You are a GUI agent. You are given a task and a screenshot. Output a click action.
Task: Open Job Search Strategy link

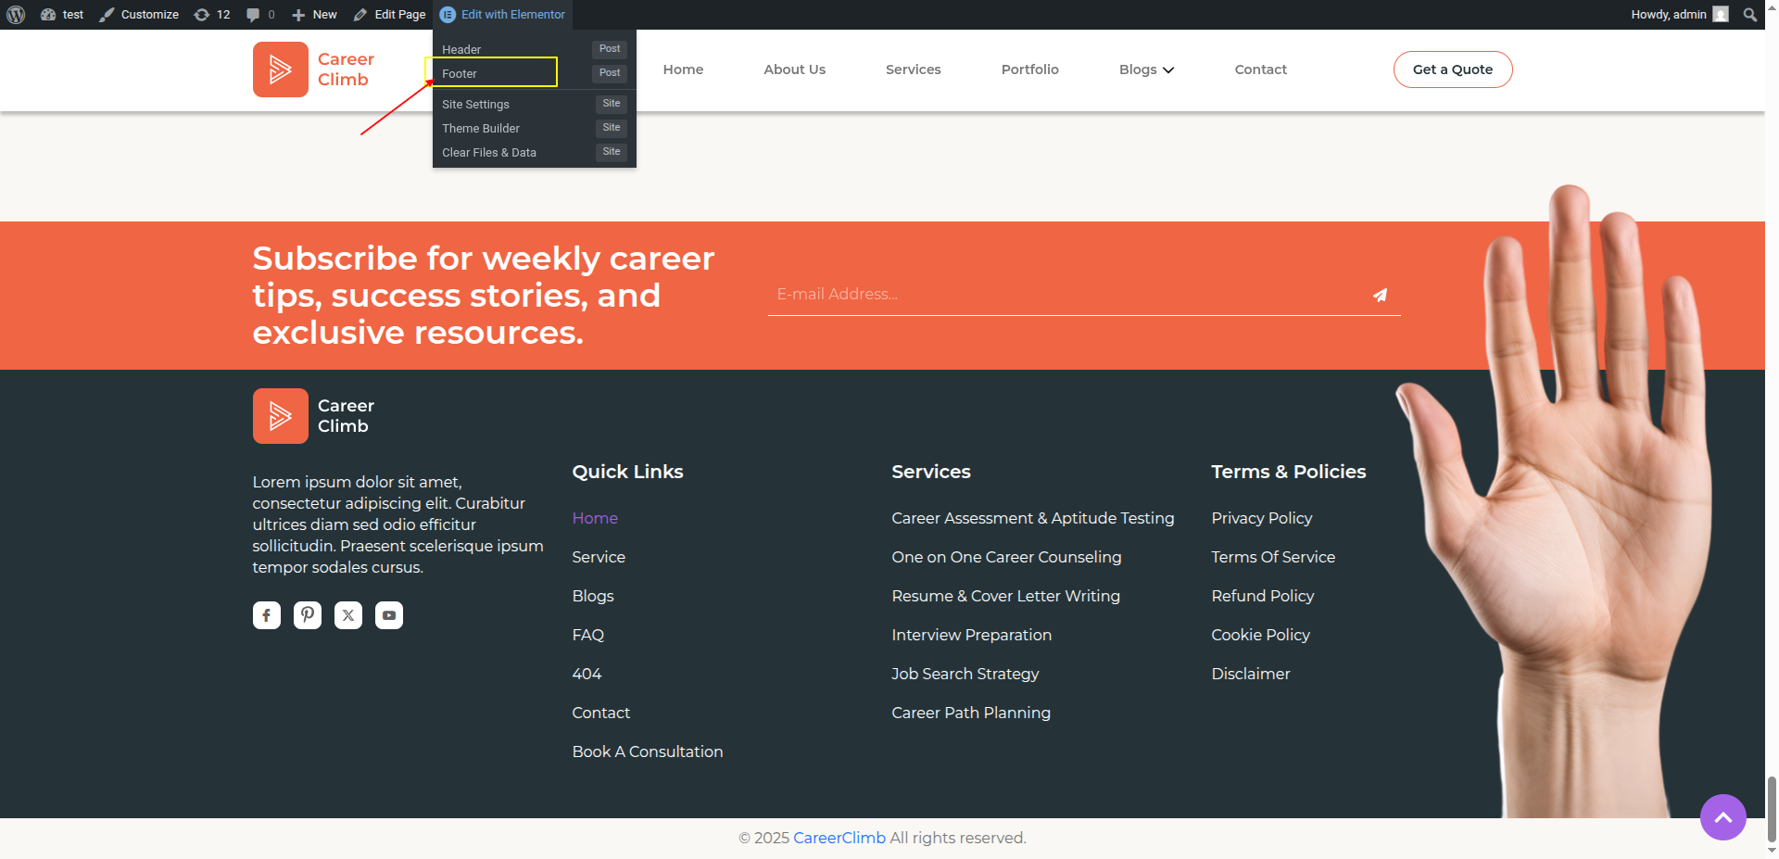(965, 674)
